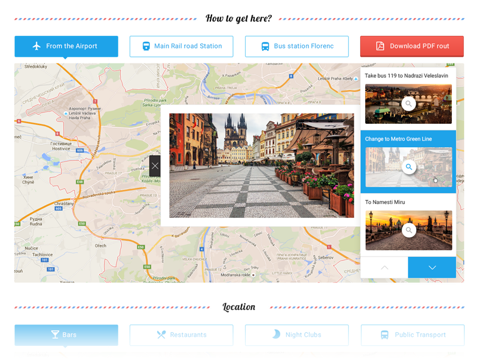Image resolution: width=478 pixels, height=359 pixels.
Task: Click magnifier on To Namesti Miru photo
Action: [x=409, y=230]
